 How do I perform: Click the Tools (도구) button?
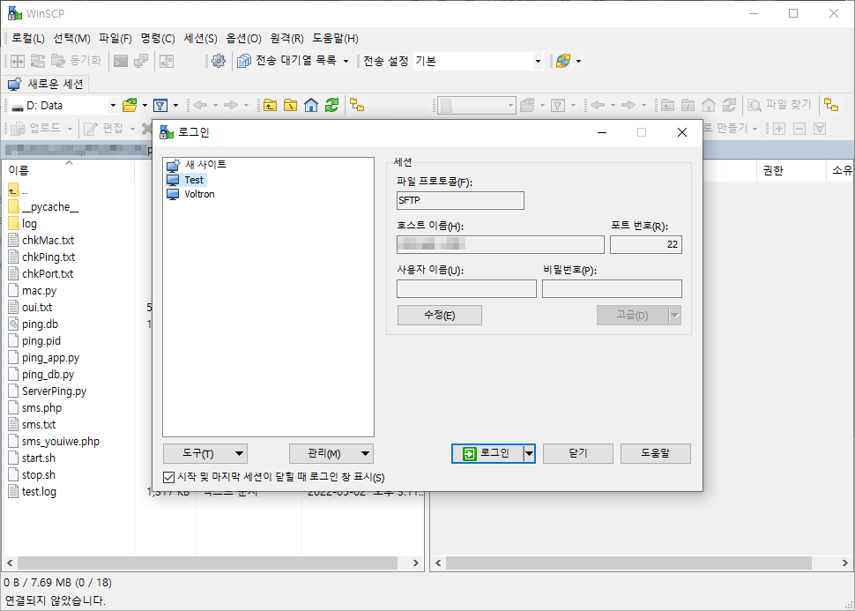point(205,453)
